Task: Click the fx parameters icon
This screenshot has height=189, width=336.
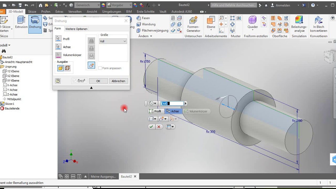Action: point(148,5)
